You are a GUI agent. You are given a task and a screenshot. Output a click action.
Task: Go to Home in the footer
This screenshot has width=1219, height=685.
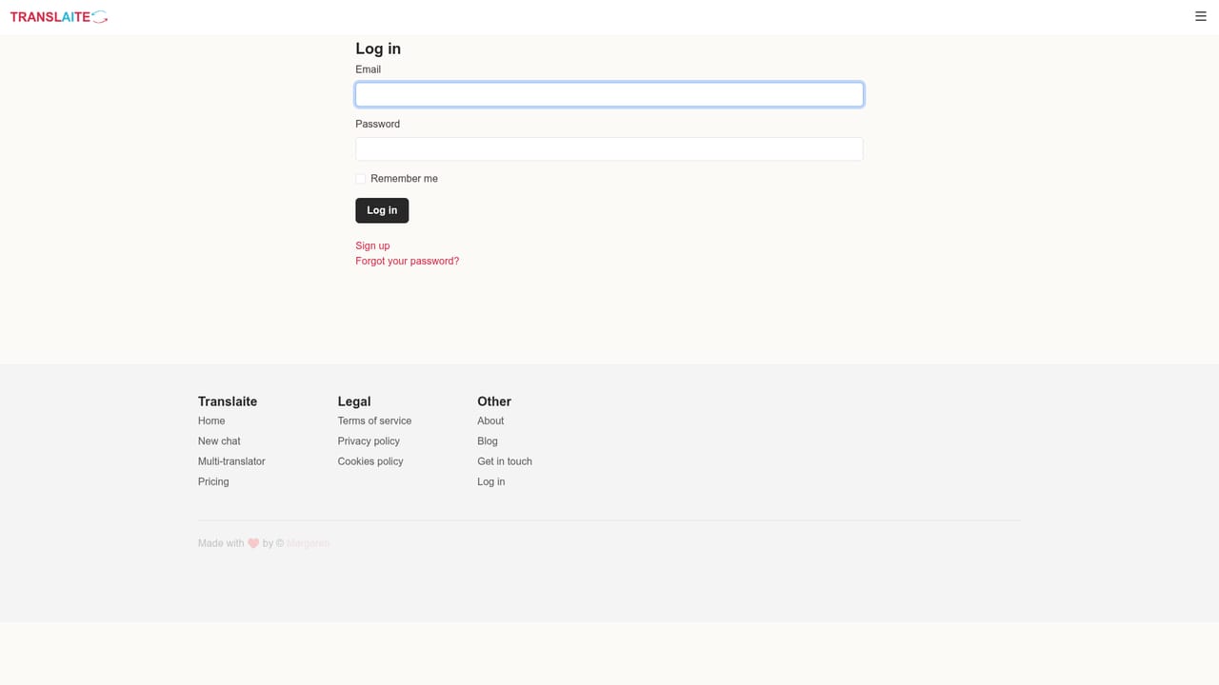point(211,421)
